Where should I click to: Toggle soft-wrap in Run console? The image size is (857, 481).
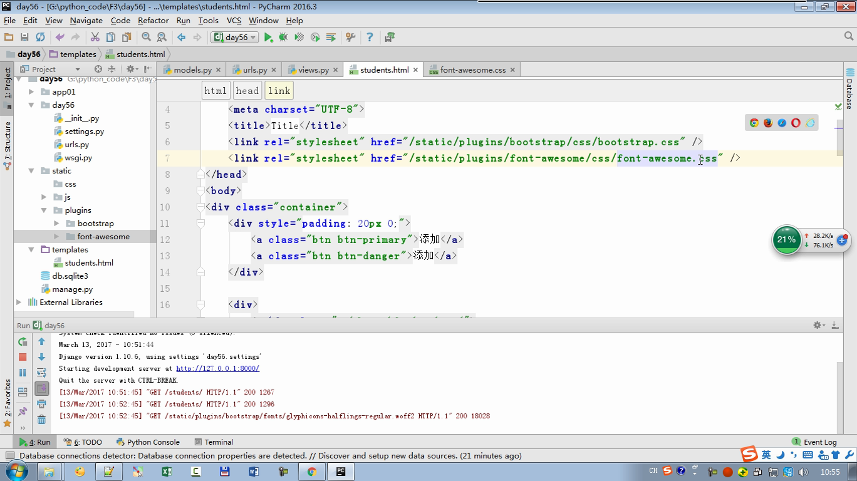click(x=41, y=373)
